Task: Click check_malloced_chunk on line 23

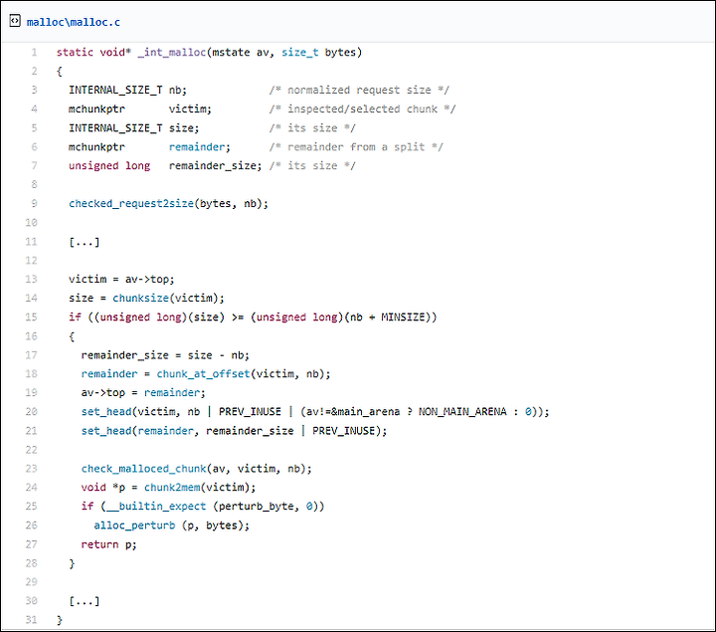Action: click(x=143, y=469)
